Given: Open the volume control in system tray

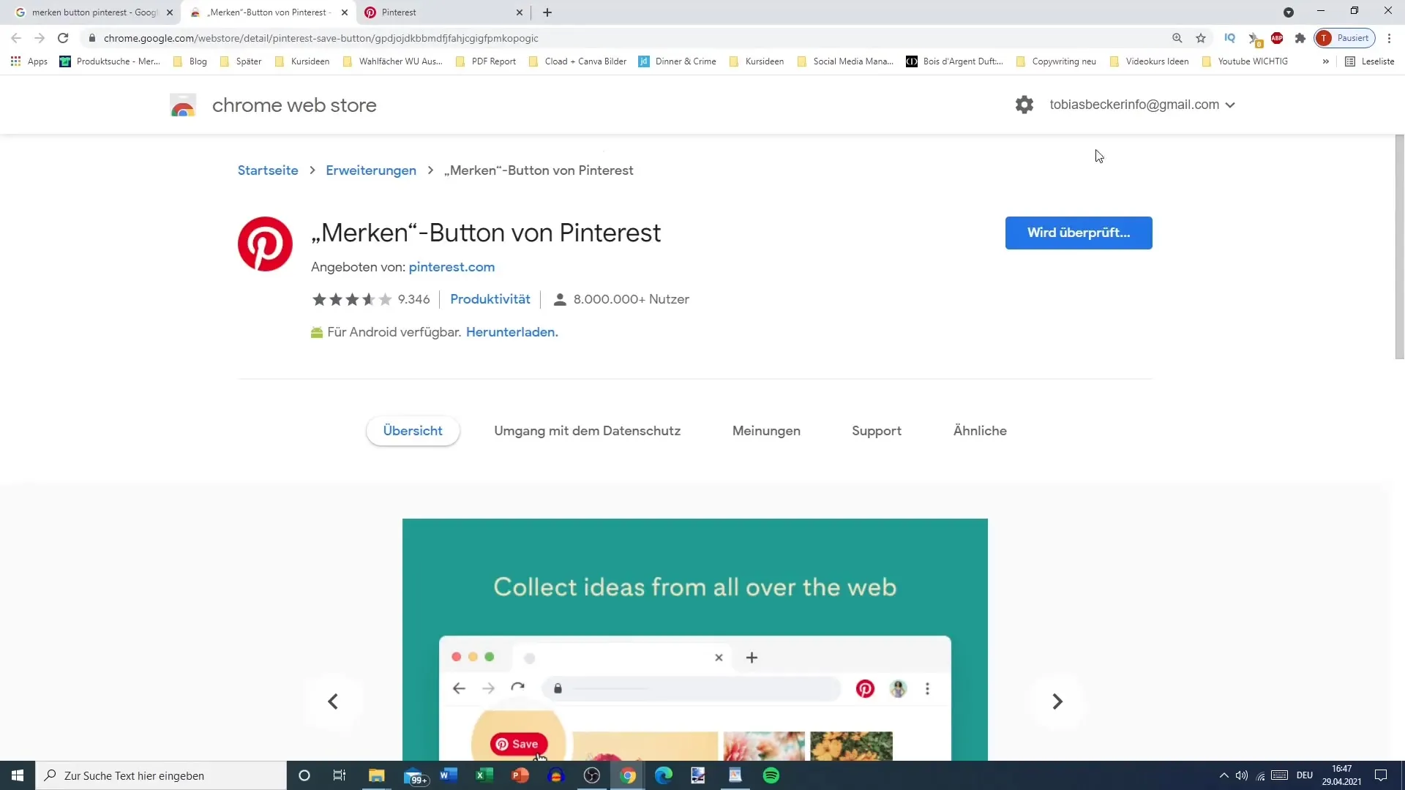Looking at the screenshot, I should click(x=1242, y=775).
